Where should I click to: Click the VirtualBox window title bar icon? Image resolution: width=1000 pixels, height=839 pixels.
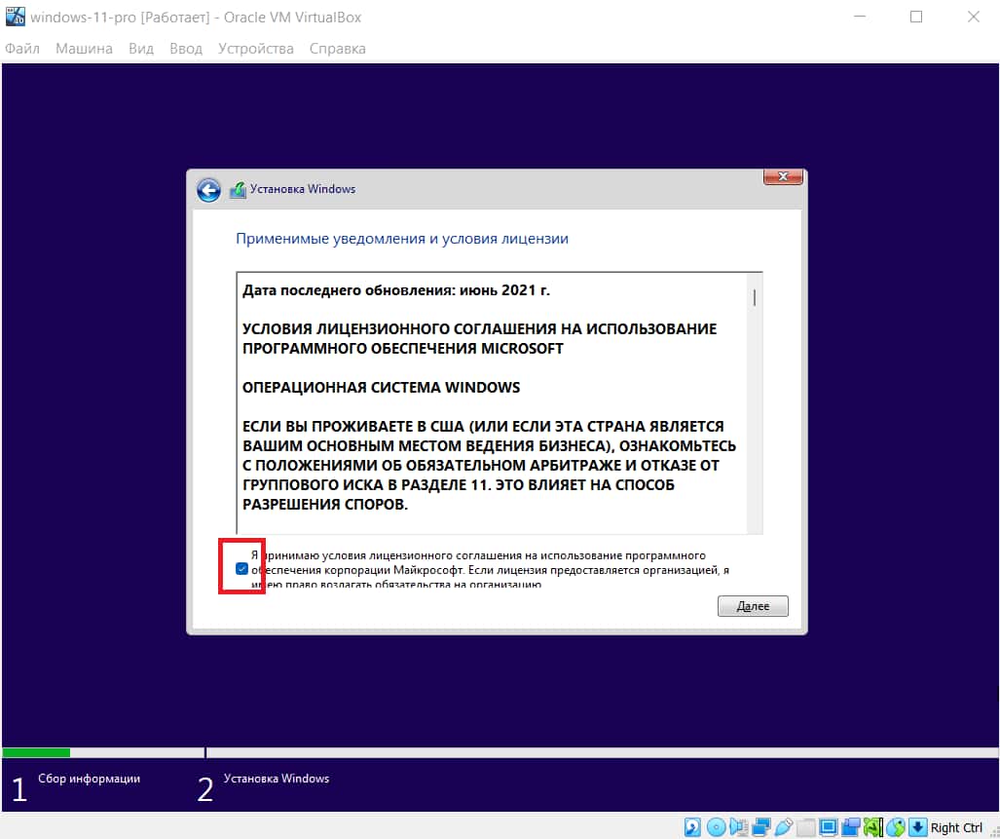tap(15, 18)
